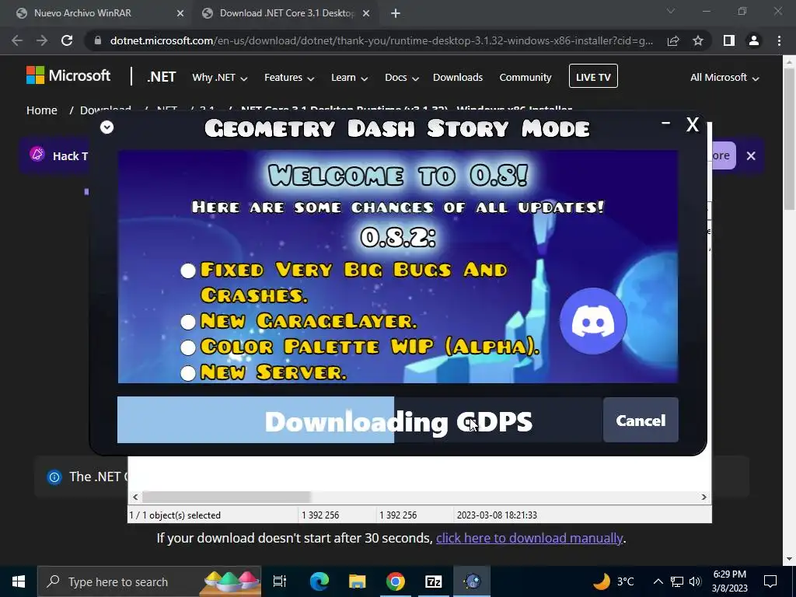Screen dimensions: 796x597
Task: Open Chrome tab search dropdown
Action: [671, 11]
